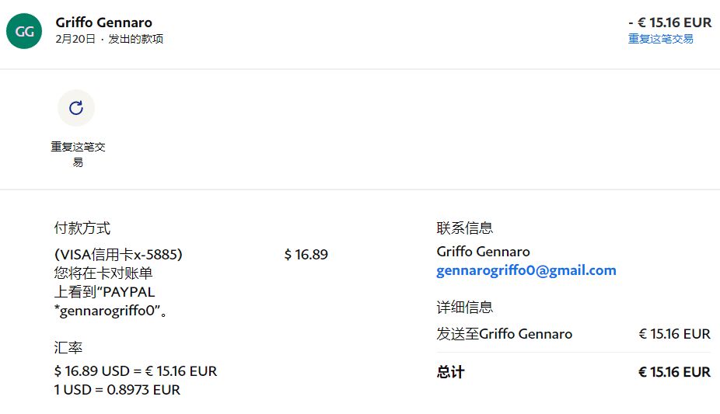Viewport: 720px width, 414px height.
Task: Open the gennarogriffo0@gmail.com email link
Action: tap(526, 270)
